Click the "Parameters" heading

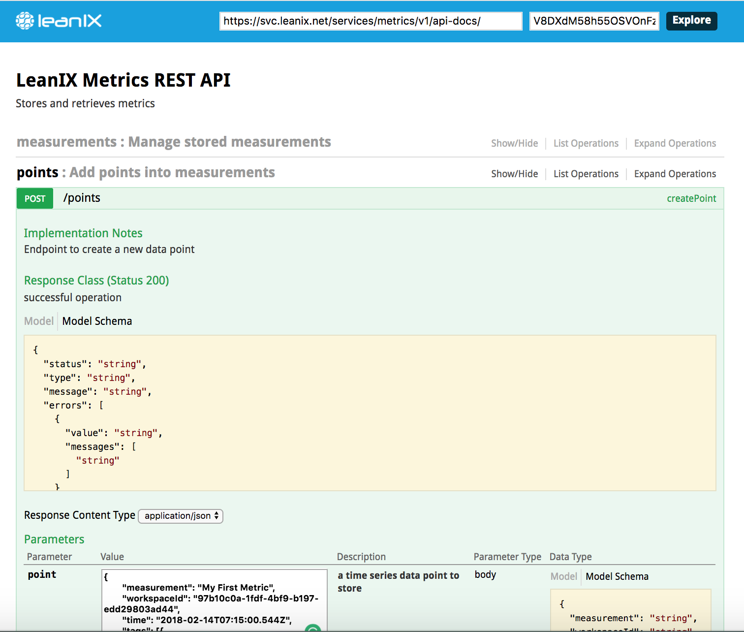(x=54, y=539)
